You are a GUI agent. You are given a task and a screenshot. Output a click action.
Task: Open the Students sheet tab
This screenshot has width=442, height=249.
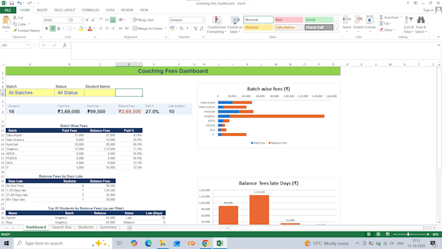point(85,228)
